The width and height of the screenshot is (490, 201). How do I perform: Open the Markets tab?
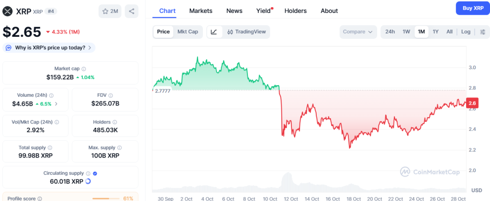(x=200, y=11)
